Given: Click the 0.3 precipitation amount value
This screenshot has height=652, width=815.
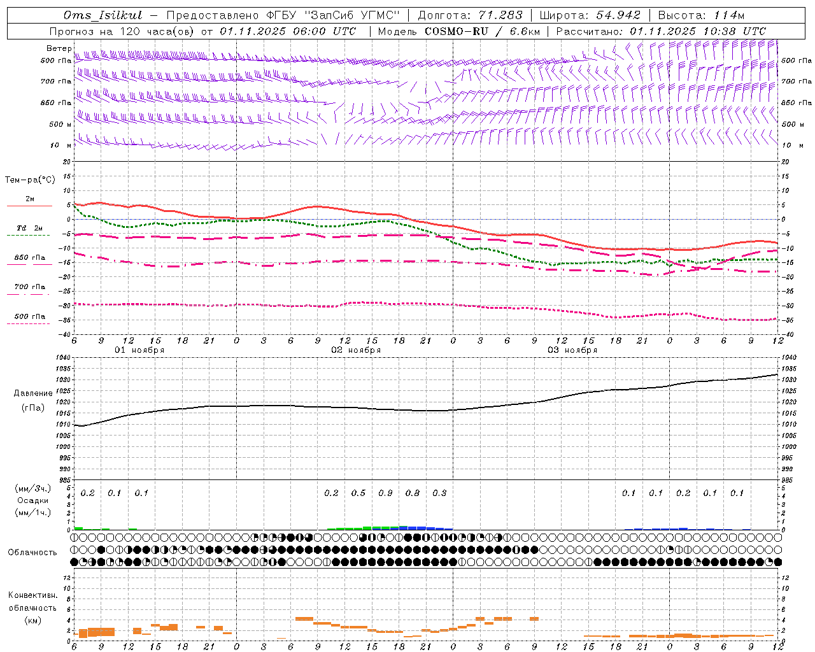Looking at the screenshot, I should [x=439, y=493].
